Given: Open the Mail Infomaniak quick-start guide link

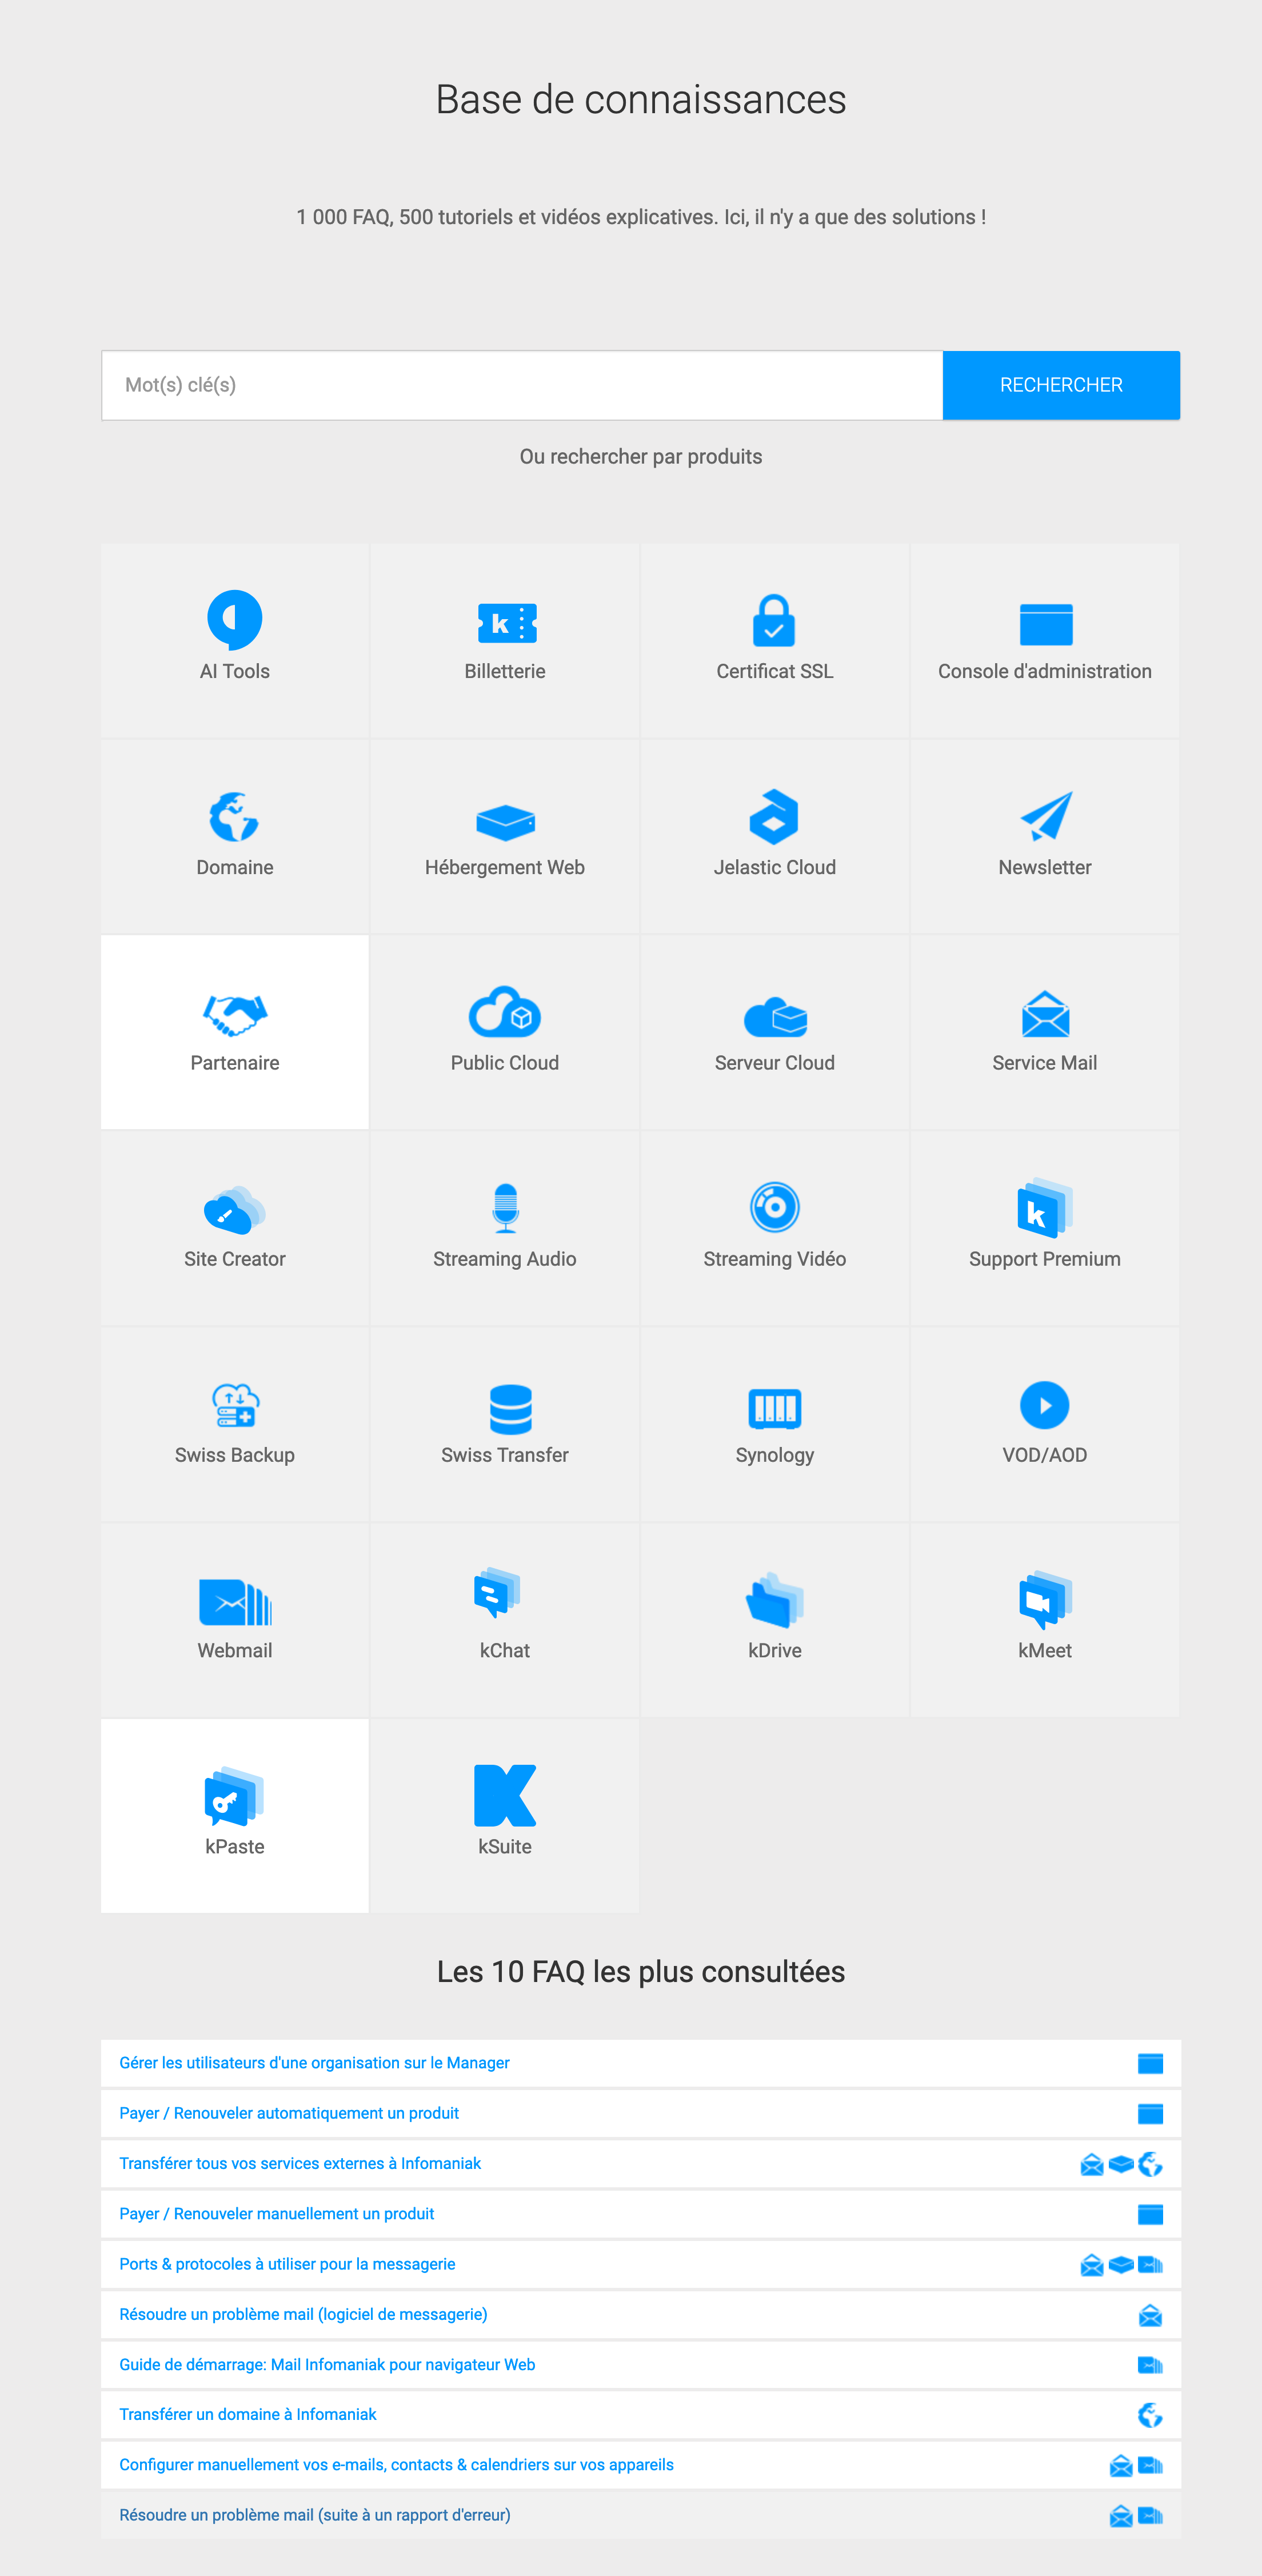Looking at the screenshot, I should coord(327,2364).
